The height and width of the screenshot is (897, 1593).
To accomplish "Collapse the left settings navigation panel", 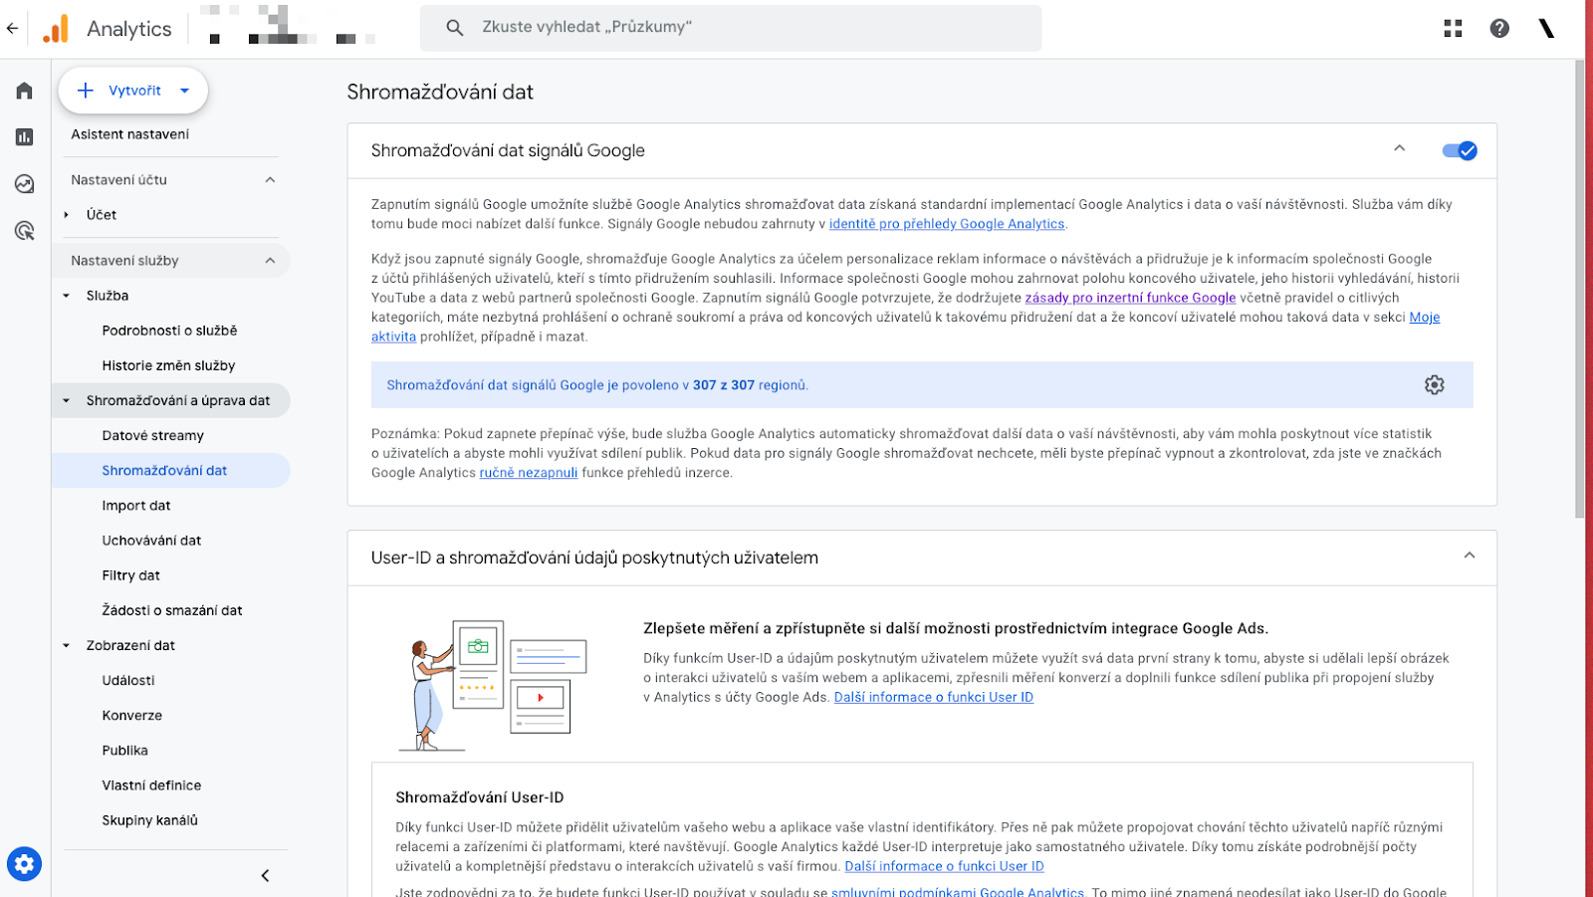I will 265,876.
